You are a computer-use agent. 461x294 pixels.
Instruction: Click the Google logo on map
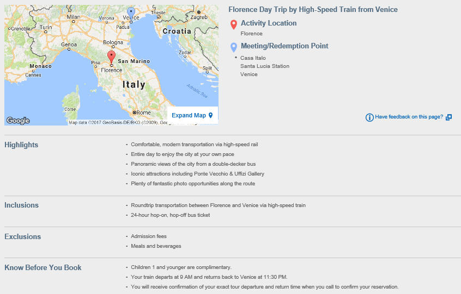click(x=18, y=121)
